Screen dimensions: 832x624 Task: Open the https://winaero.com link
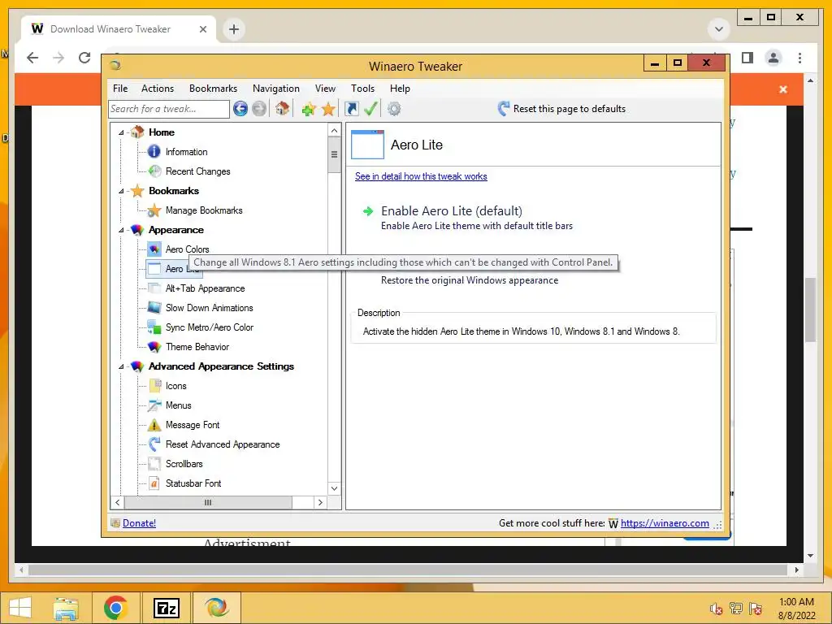pos(665,523)
